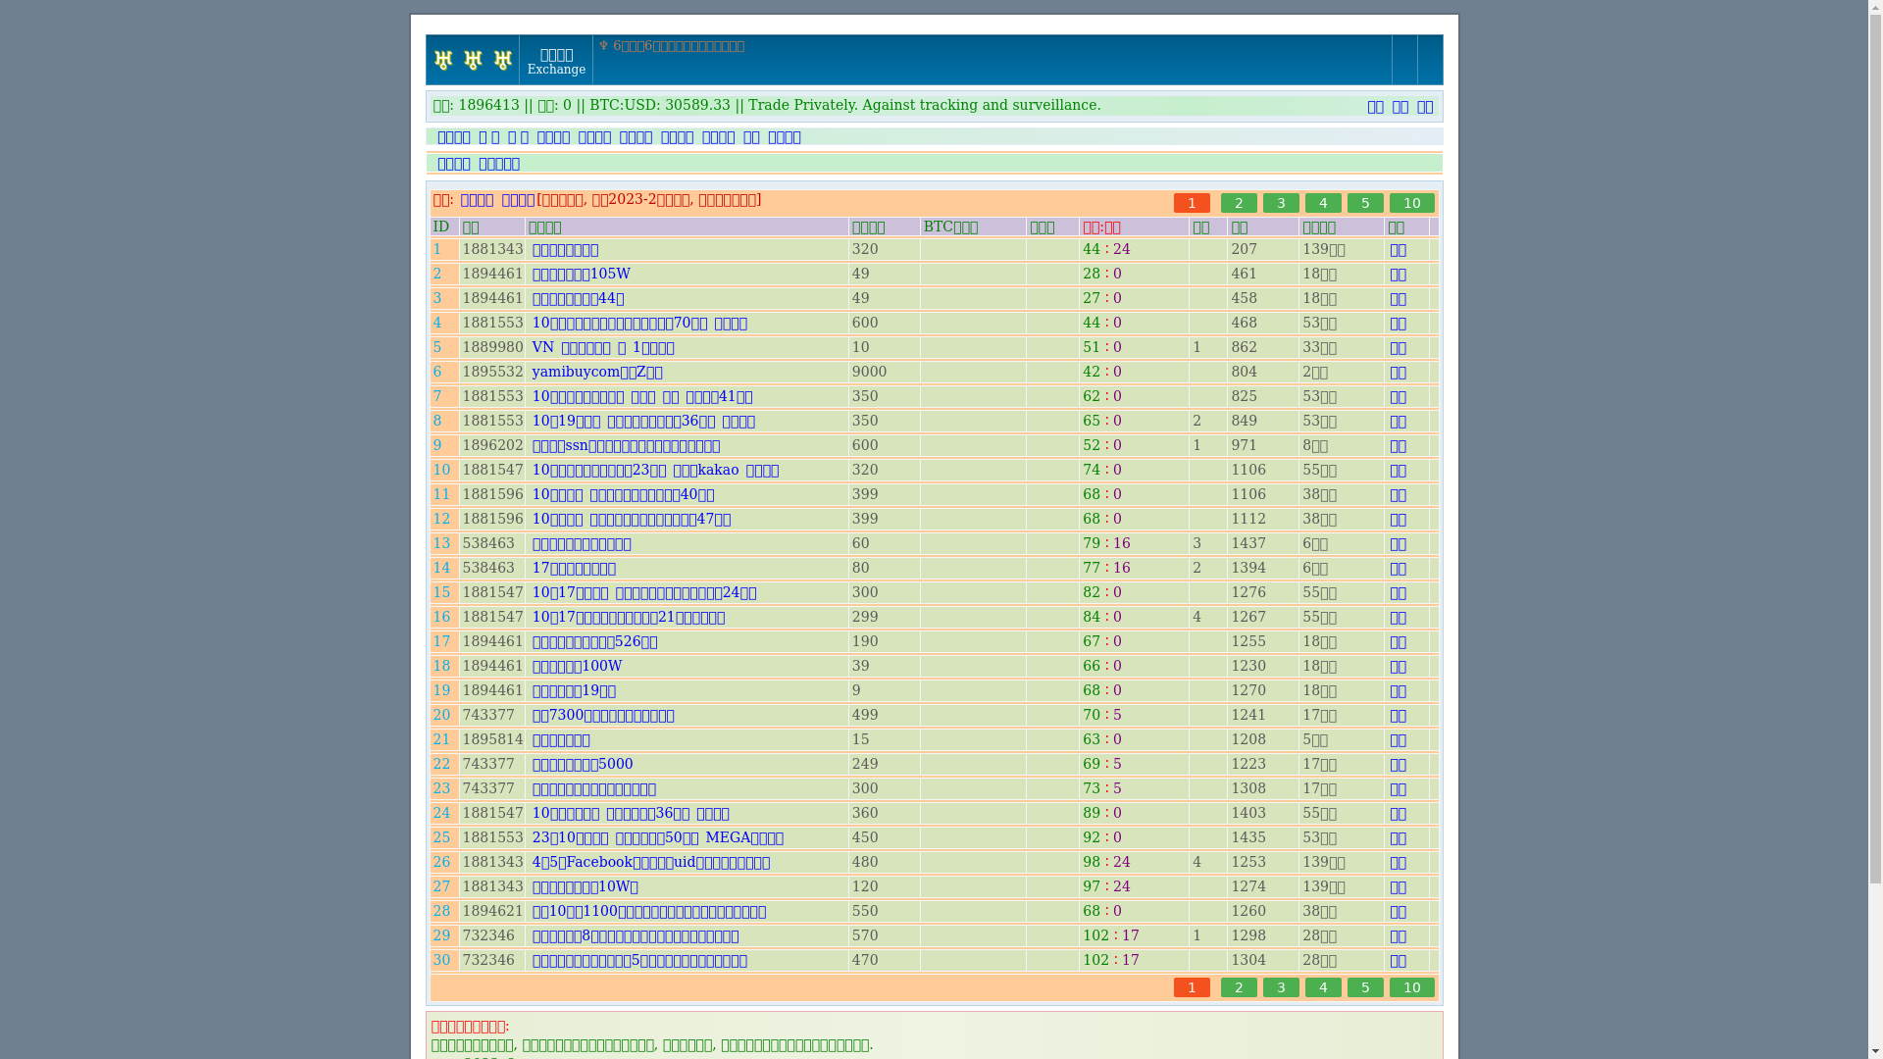The image size is (1883, 1059).
Task: Jump to page 10 in top pagination
Action: pos(1411,203)
